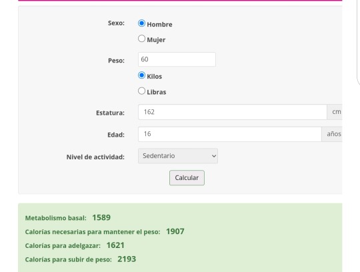Viewport: 360px width, 272px height.
Task: Click the subir de peso value 2193
Action: point(127,259)
